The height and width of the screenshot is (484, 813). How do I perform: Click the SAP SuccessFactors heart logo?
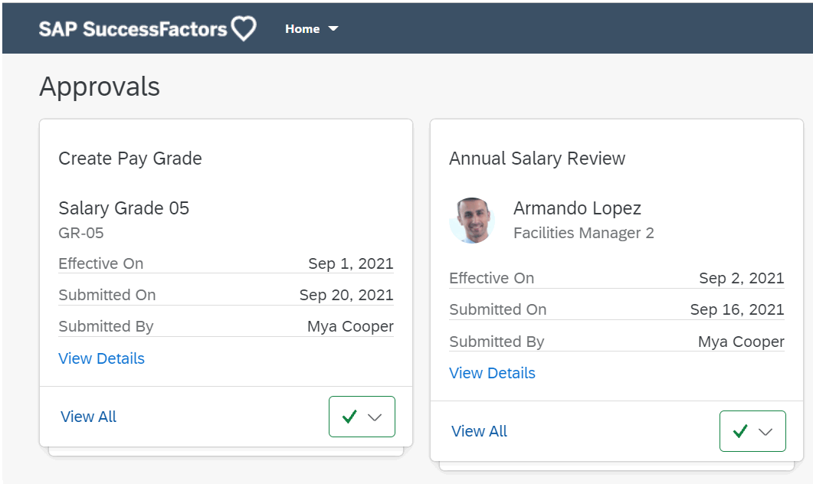point(243,28)
